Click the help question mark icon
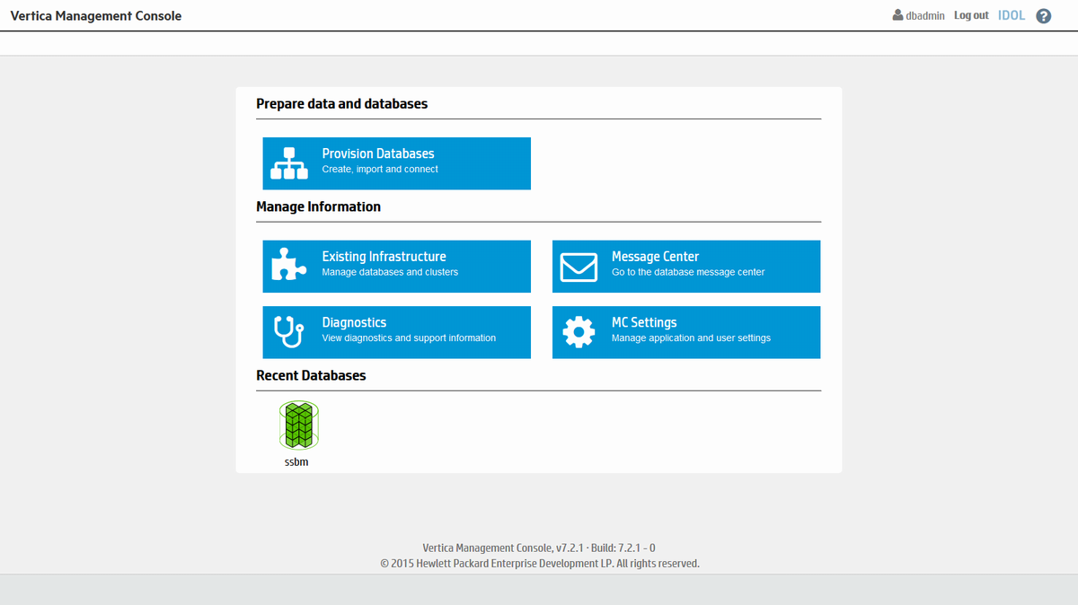This screenshot has height=605, width=1078. coord(1043,16)
